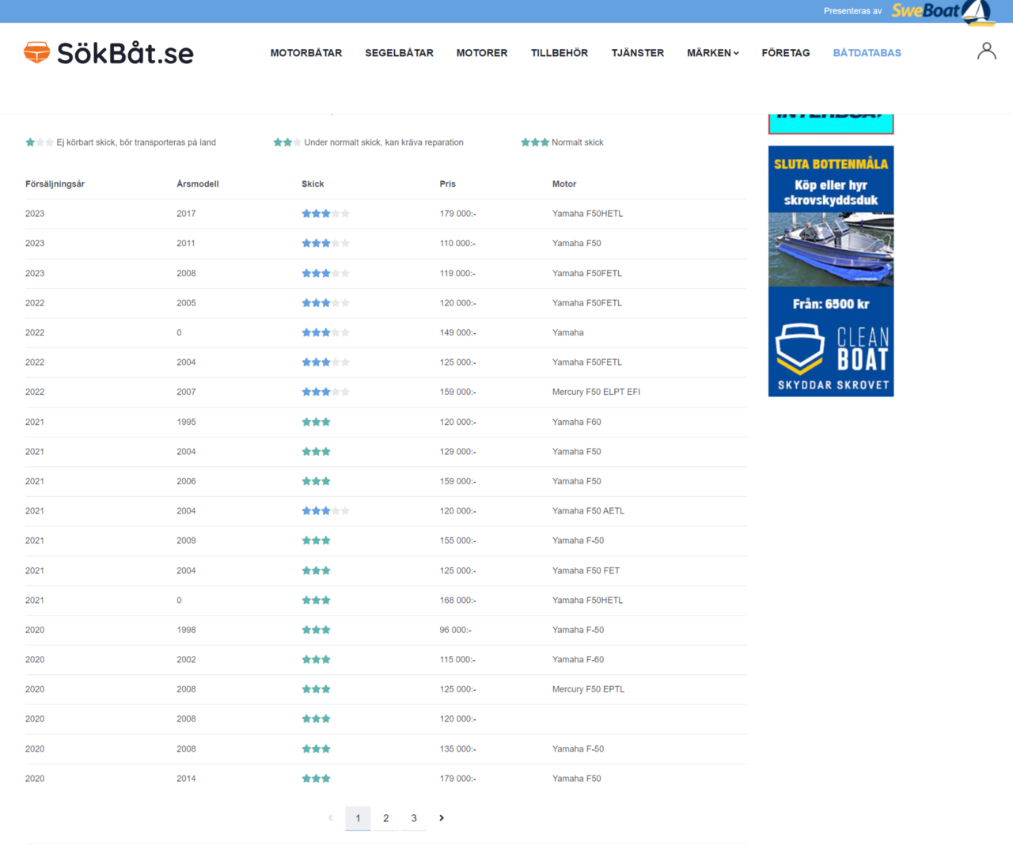Click the Försäljningsår column header

coord(55,184)
